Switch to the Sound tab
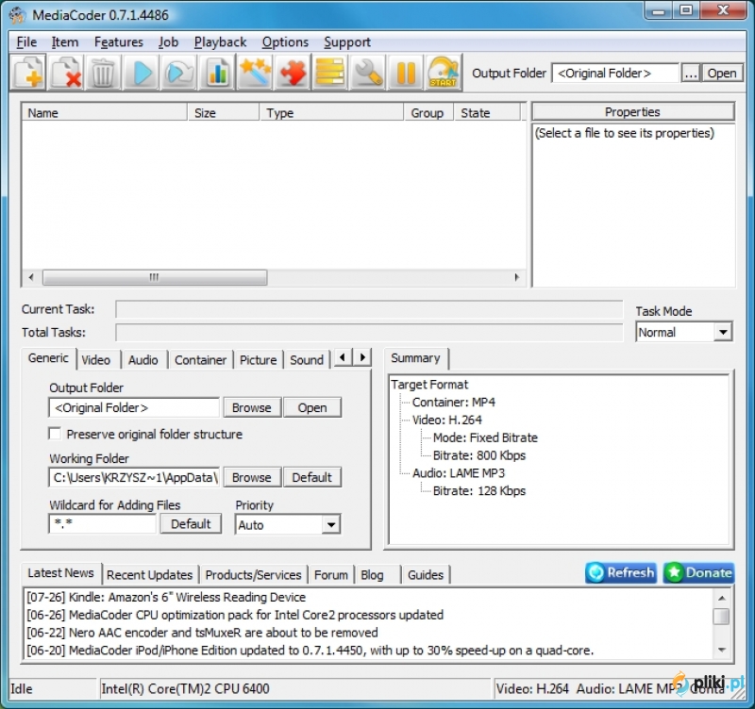 point(307,360)
